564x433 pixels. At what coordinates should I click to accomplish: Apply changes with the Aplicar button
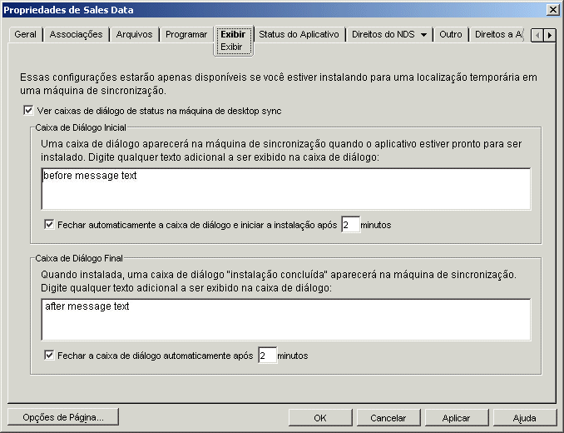[x=457, y=417]
